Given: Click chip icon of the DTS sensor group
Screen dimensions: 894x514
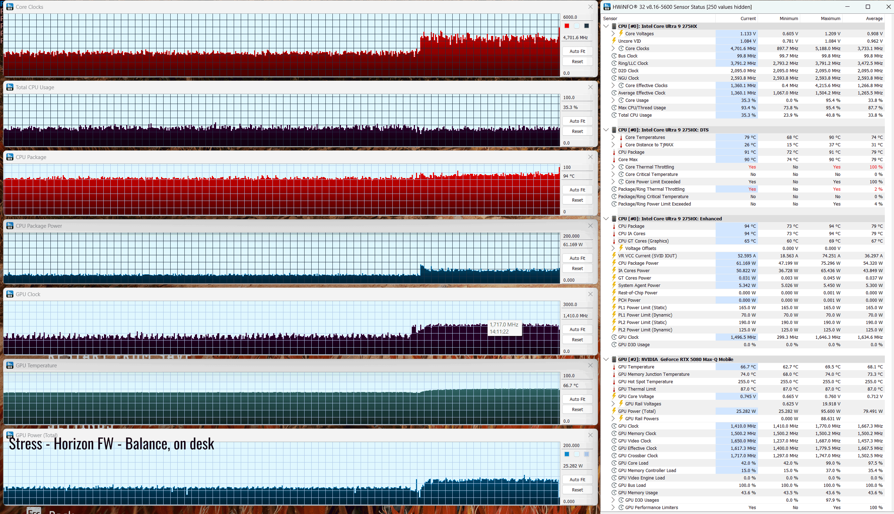Looking at the screenshot, I should [614, 130].
